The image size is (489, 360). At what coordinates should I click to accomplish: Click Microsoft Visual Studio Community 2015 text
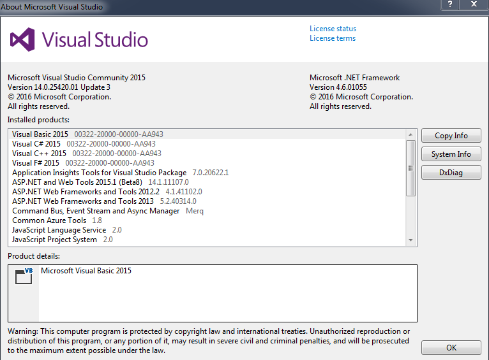(x=77, y=78)
